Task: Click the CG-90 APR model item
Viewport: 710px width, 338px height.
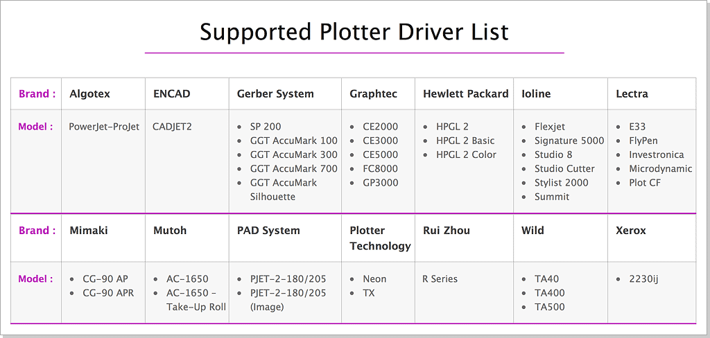Action: click(108, 293)
